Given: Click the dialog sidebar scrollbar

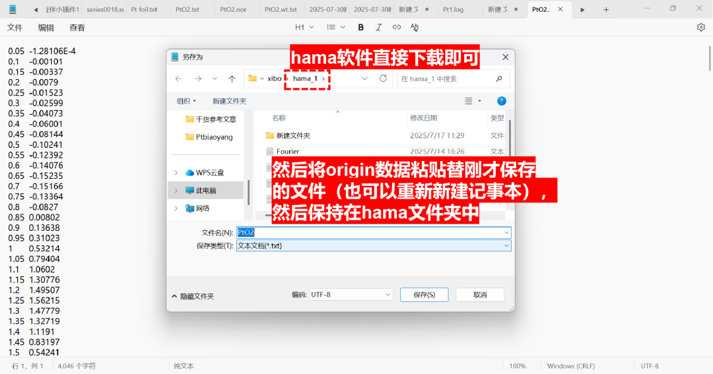Looking at the screenshot, I should [x=248, y=192].
